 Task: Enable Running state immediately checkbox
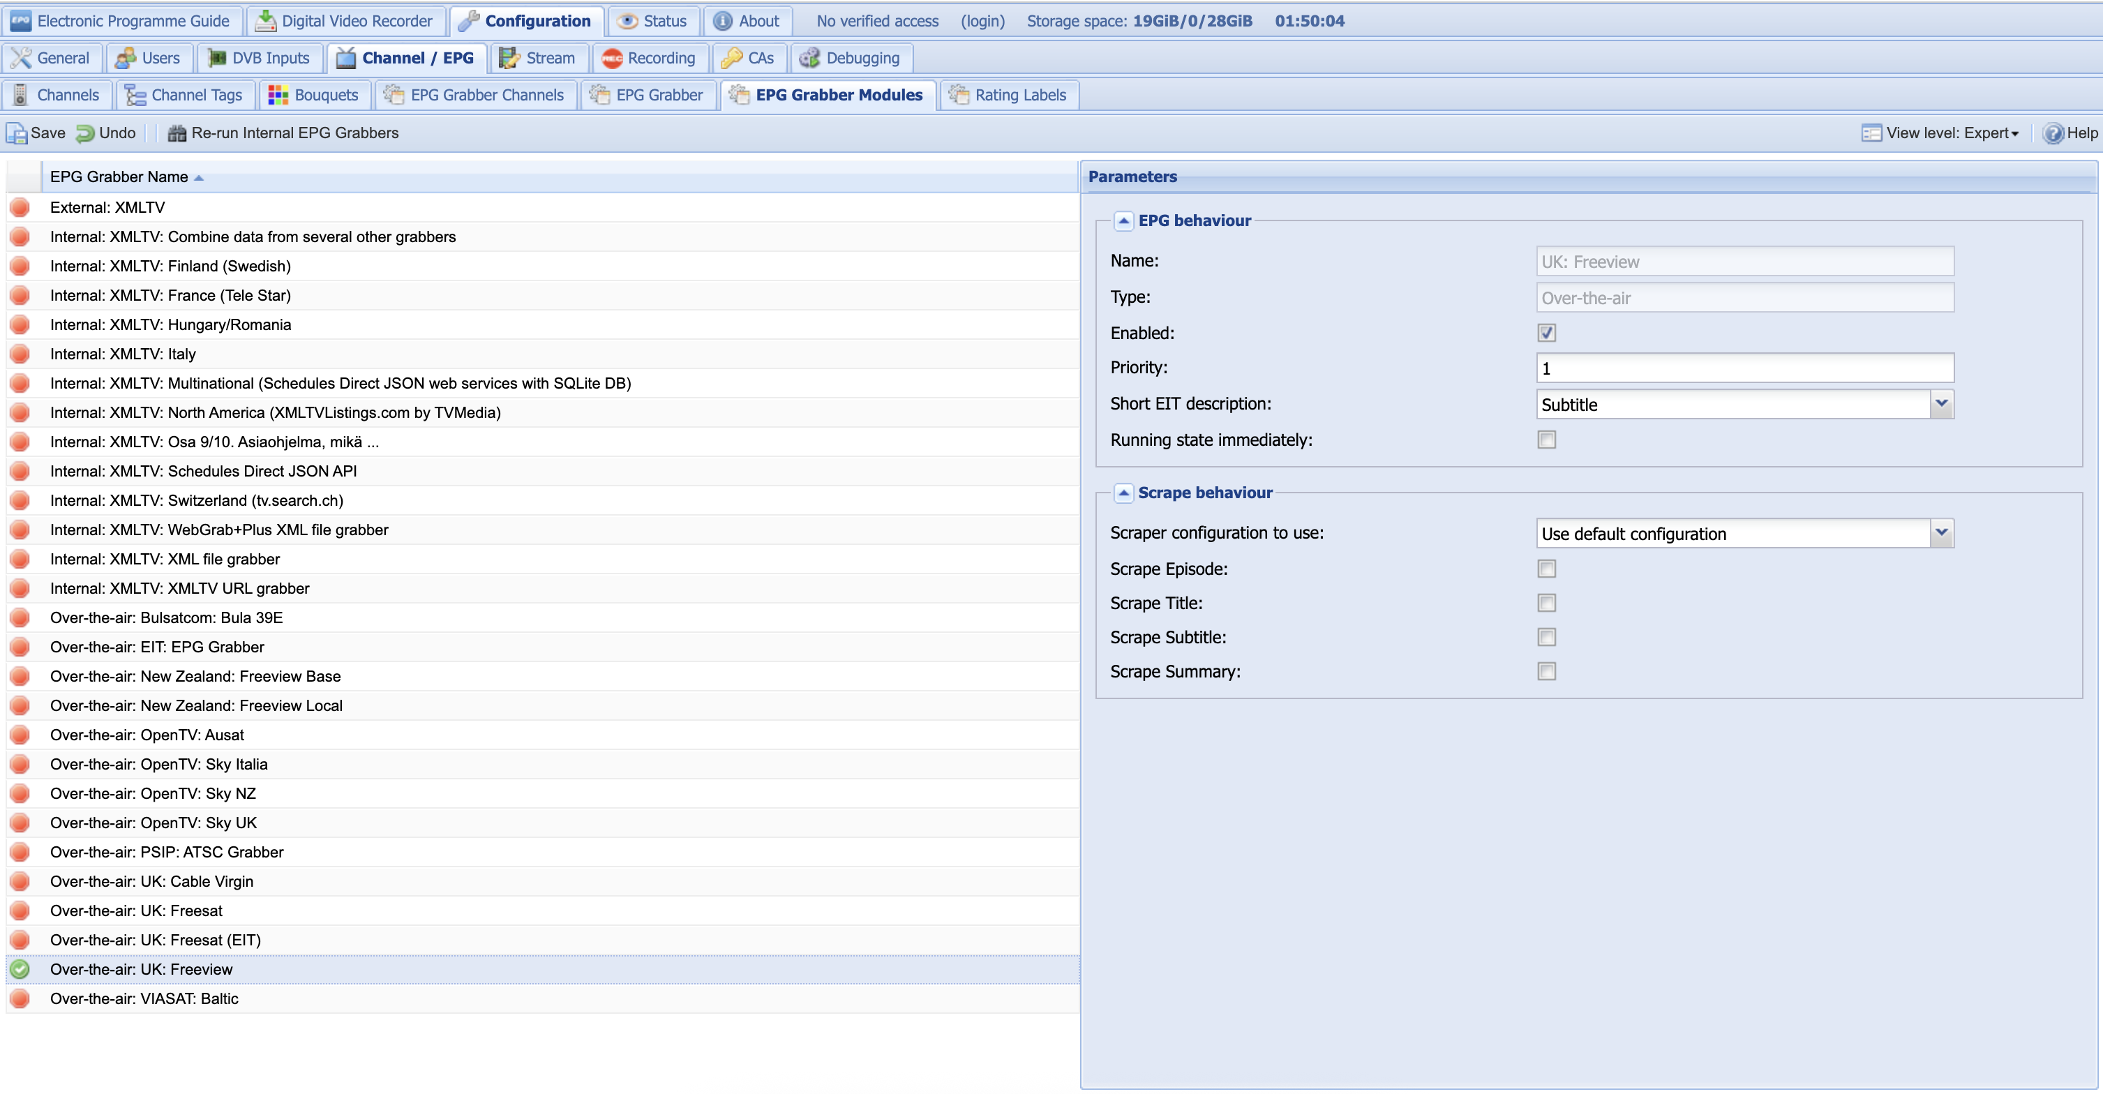click(x=1546, y=440)
